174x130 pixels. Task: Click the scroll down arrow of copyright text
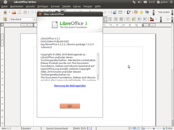click(x=98, y=79)
